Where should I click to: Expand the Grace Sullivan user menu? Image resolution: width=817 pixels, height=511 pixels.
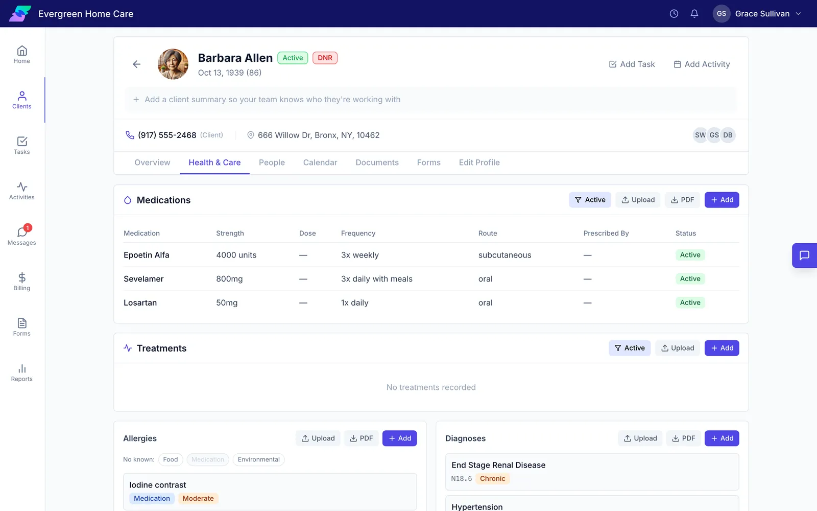757,14
